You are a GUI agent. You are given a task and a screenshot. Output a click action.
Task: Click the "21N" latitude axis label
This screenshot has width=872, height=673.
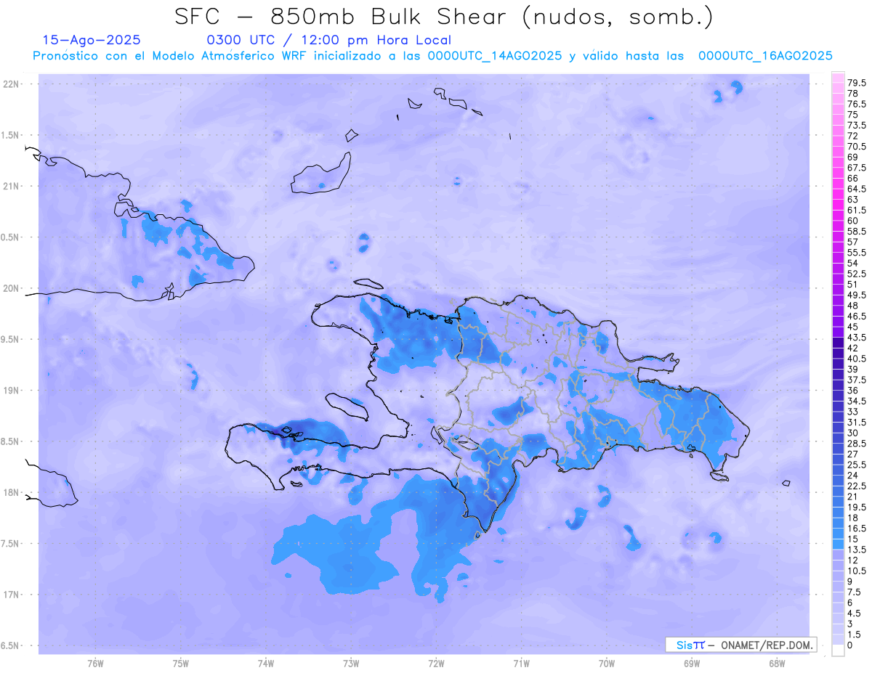click(x=12, y=187)
